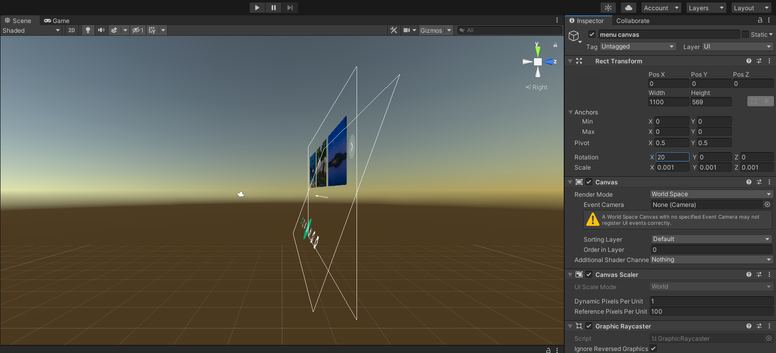The image size is (776, 353).
Task: Click the scene orientation gizmo's green Y axis
Action: click(x=538, y=50)
